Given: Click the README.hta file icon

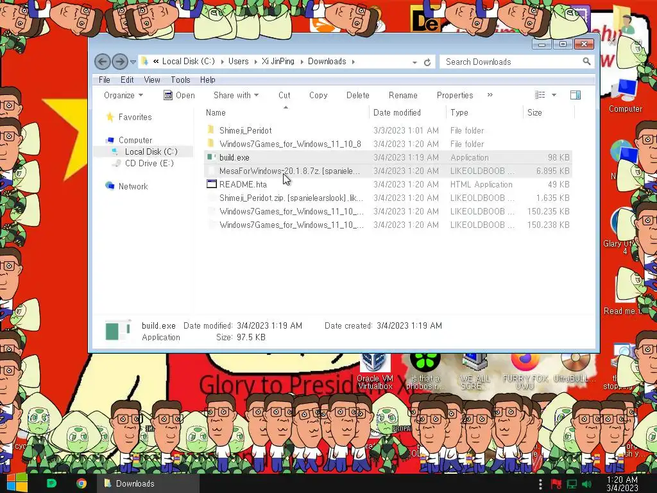Looking at the screenshot, I should [x=211, y=184].
